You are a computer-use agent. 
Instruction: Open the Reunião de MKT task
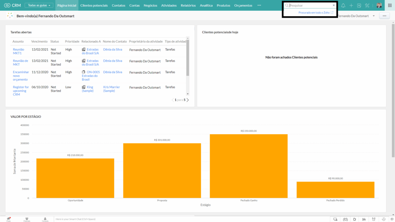click(x=20, y=63)
